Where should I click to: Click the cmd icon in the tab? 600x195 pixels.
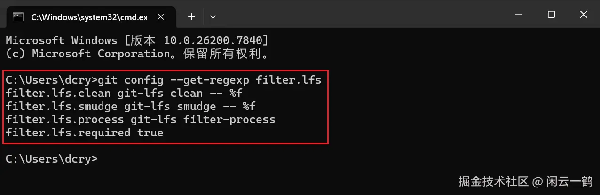[x=18, y=17]
